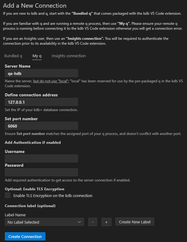Click the bold 'Server Name' field label

[18, 66]
